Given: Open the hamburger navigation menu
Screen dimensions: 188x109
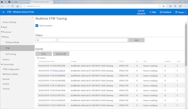Looking at the screenshot, I should pyautogui.click(x=3, y=12).
